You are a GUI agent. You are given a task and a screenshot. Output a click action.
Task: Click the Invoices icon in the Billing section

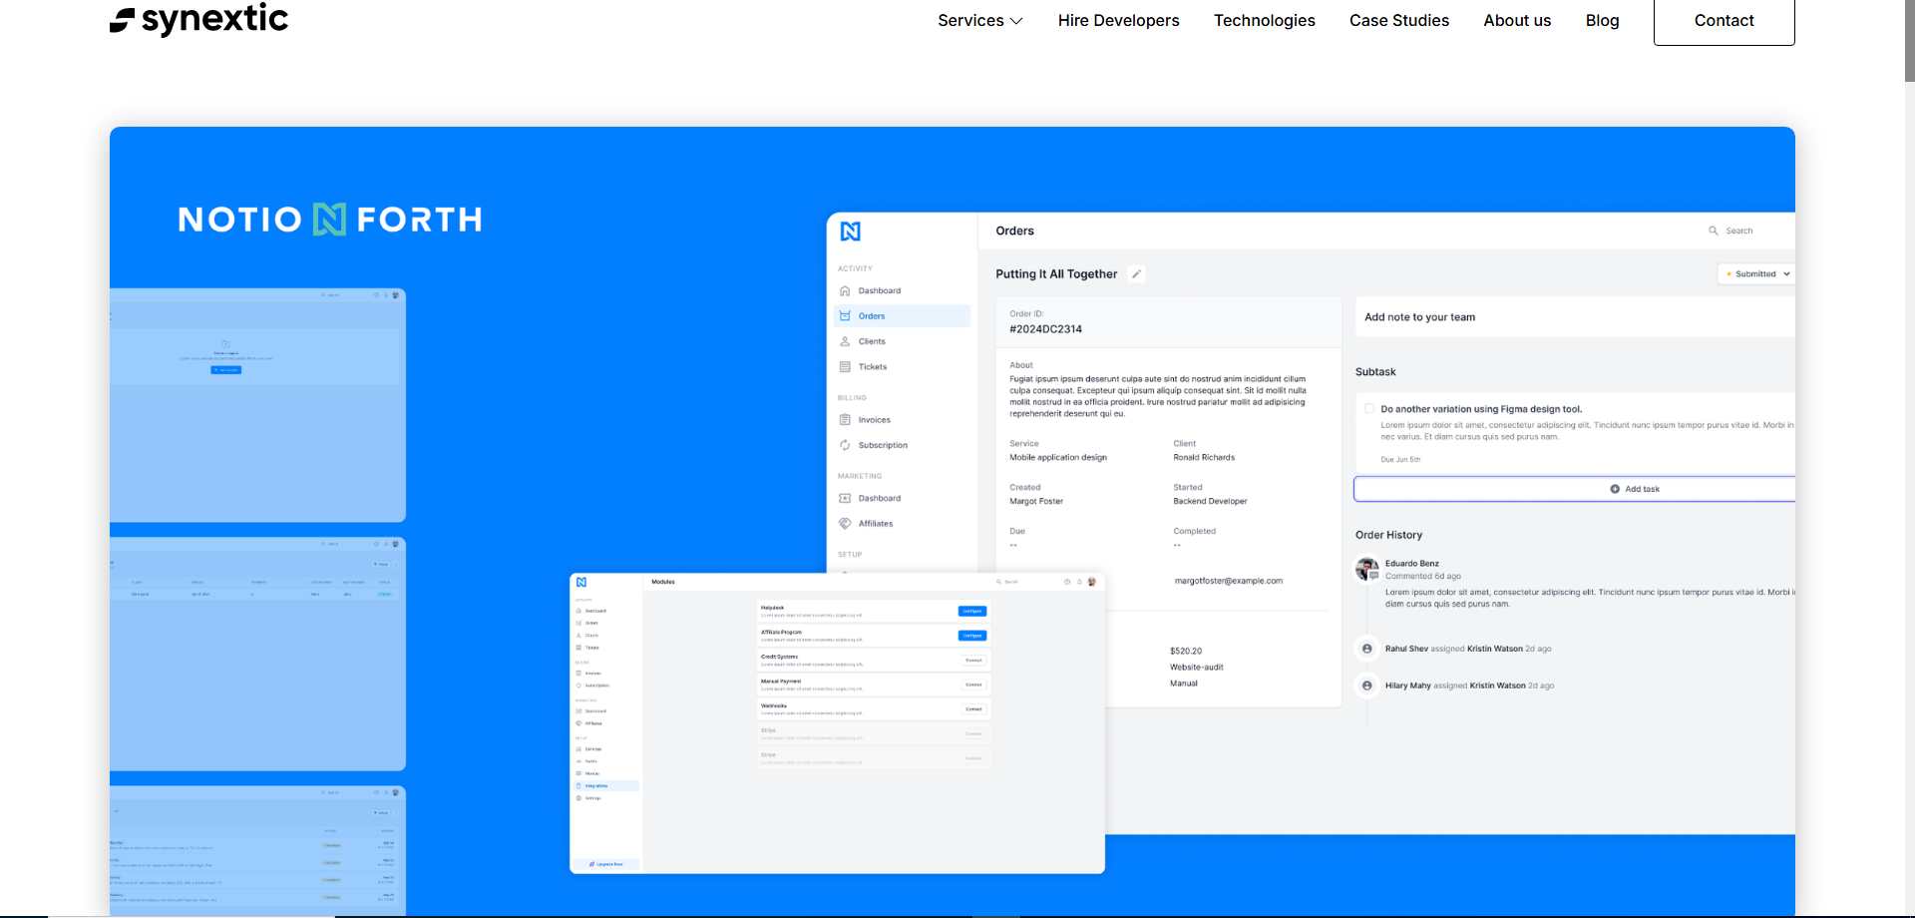tap(845, 420)
